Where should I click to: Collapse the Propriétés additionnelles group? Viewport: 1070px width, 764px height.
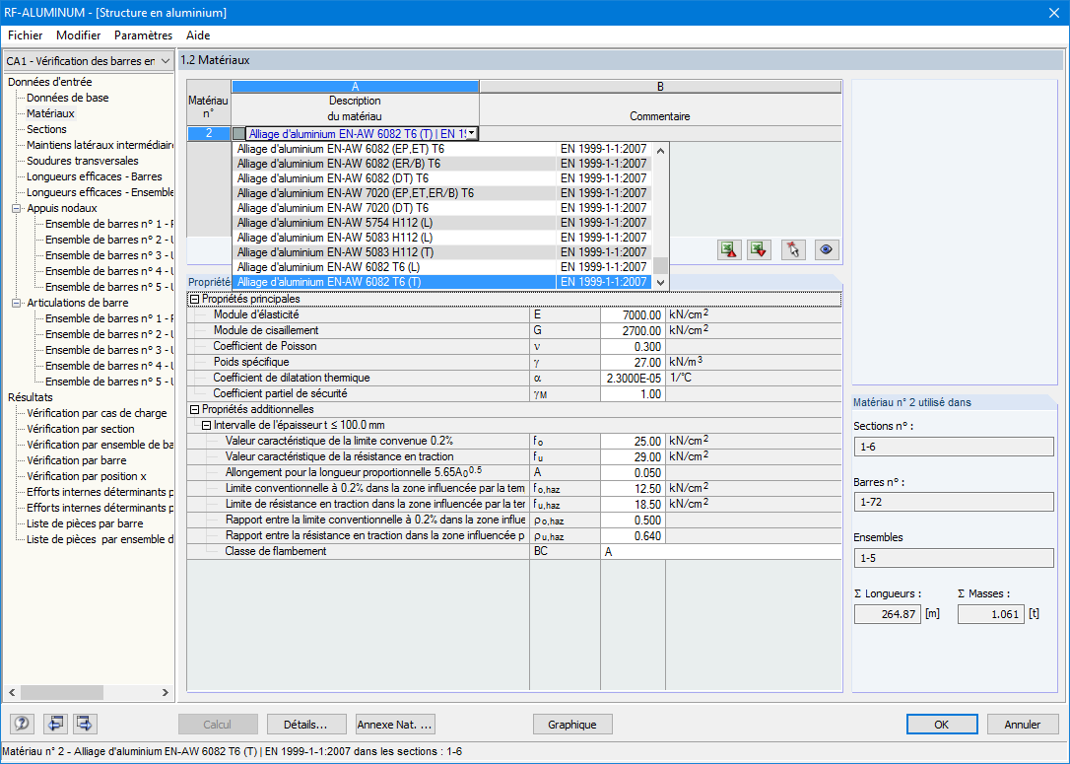tap(194, 410)
